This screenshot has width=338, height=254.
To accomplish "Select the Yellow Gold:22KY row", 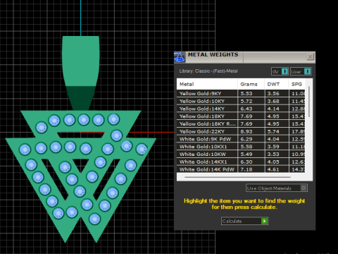I will coord(241,131).
